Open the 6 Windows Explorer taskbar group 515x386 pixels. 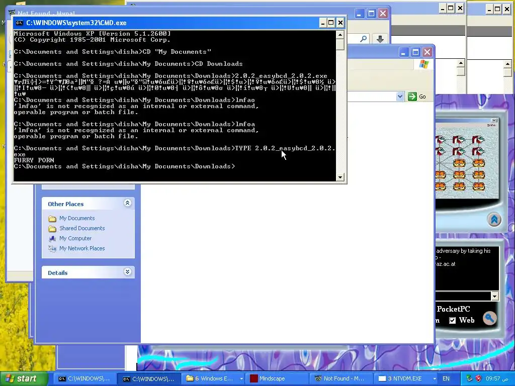(x=214, y=378)
